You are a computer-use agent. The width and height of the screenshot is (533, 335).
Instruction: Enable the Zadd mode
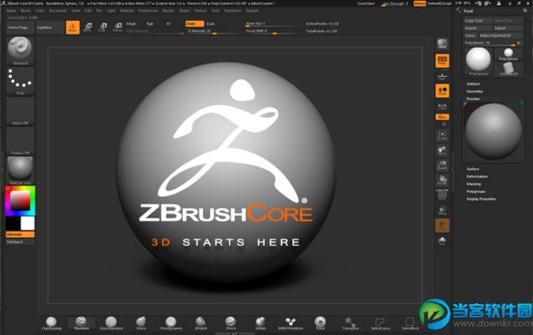[x=195, y=23]
